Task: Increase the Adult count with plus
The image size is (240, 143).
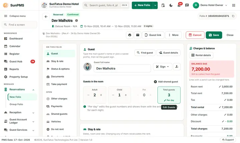Action: tap(101, 95)
